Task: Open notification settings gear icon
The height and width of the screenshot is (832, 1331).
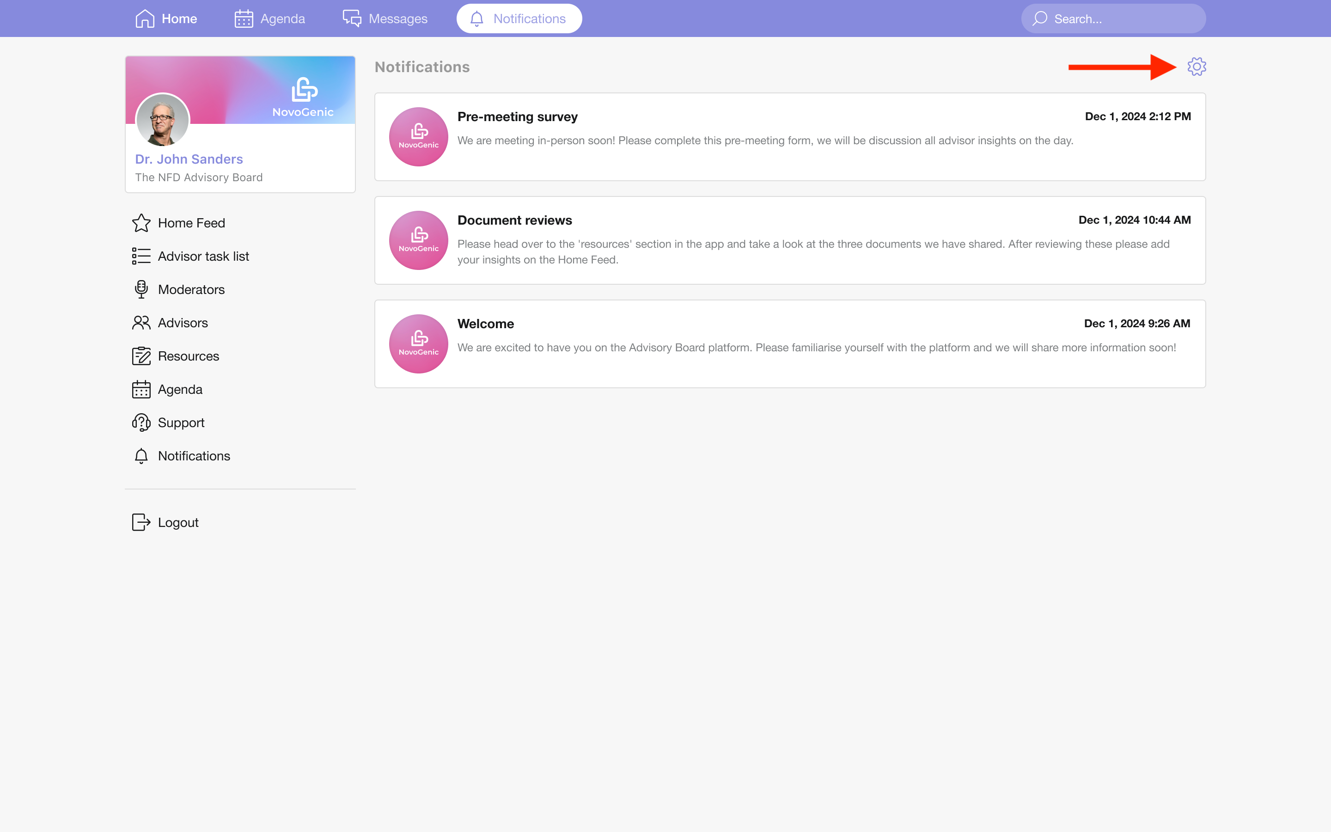Action: pyautogui.click(x=1196, y=67)
